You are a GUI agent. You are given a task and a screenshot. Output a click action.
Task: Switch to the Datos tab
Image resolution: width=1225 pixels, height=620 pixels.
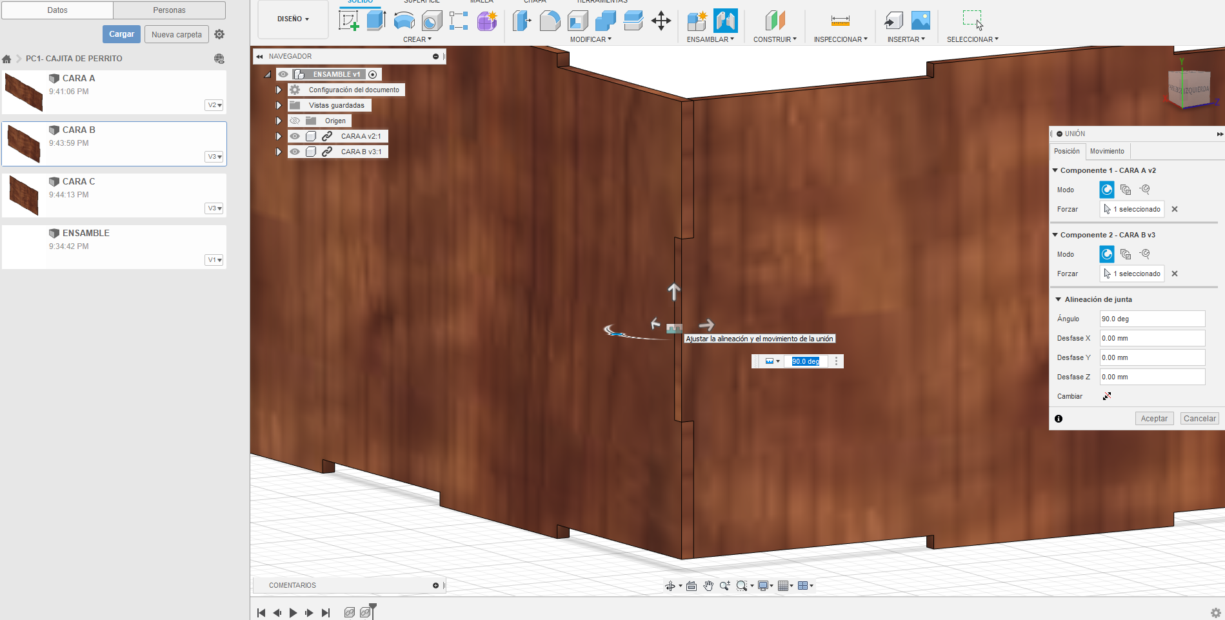click(57, 10)
